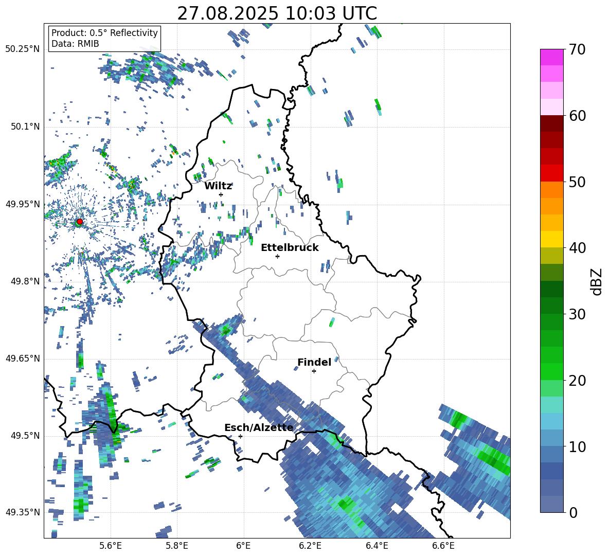This screenshot has height=556, width=609.
Task: Click the red radar location dot
Action: click(80, 222)
